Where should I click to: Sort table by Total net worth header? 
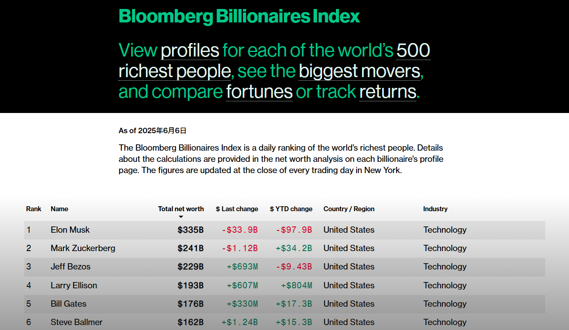pyautogui.click(x=181, y=209)
